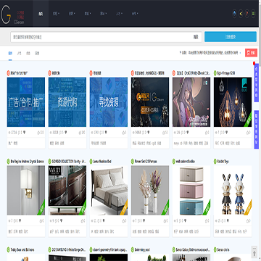Click the upper purple floating side button
The image size is (261, 261).
[x=257, y=83]
